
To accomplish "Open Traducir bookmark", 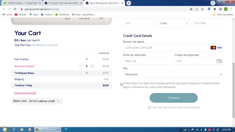I will tap(47, 15).
